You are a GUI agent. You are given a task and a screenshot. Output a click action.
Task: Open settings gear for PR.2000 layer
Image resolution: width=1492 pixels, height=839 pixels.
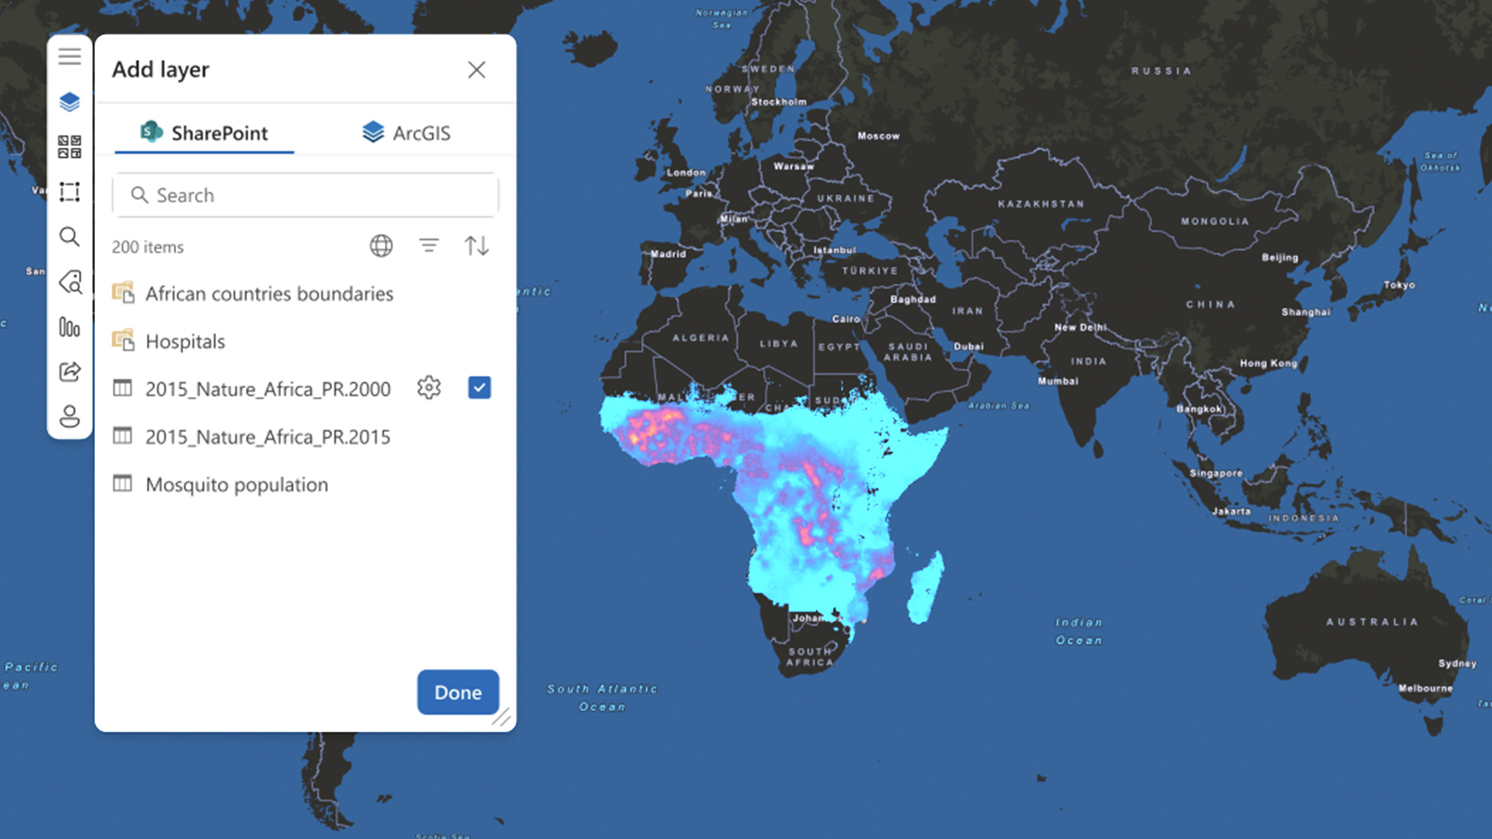[429, 387]
